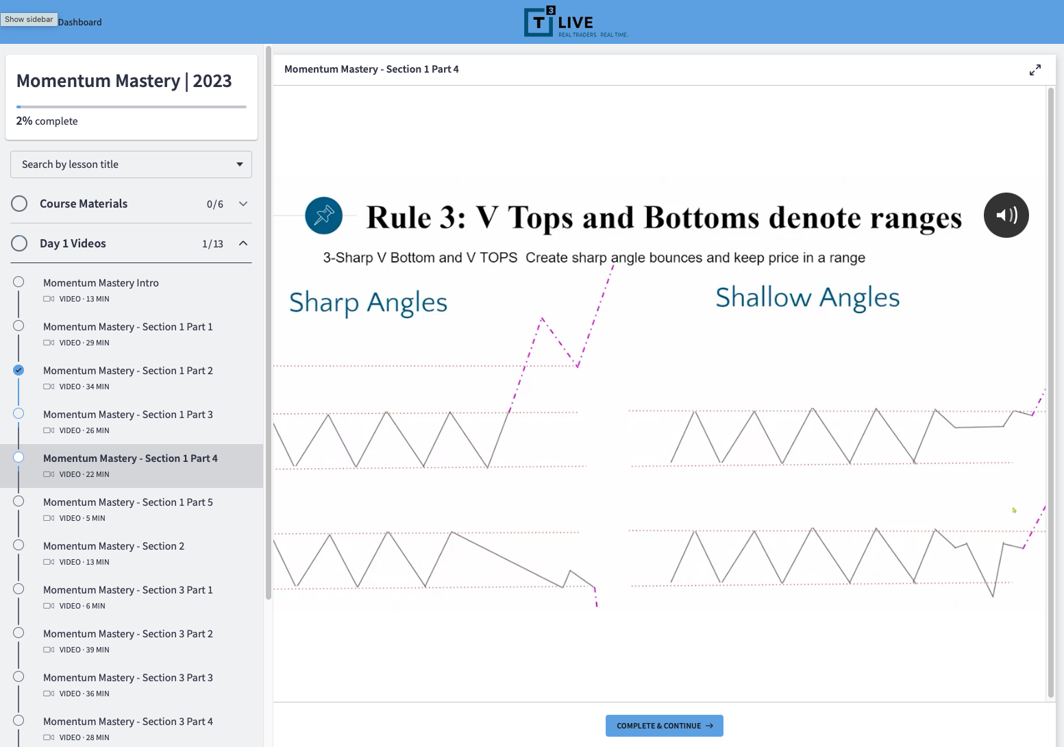Open lesson Momentum Mastery - Section 3 Part 4
The width and height of the screenshot is (1064, 747).
pyautogui.click(x=128, y=722)
